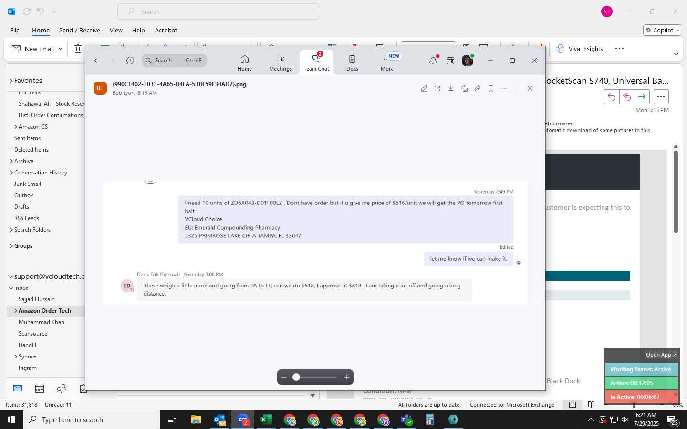Open the Scansource folder
The width and height of the screenshot is (687, 429).
33,334
